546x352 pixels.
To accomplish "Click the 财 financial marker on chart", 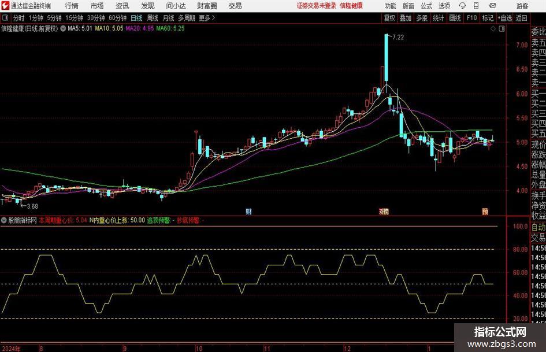I will click(x=248, y=212).
